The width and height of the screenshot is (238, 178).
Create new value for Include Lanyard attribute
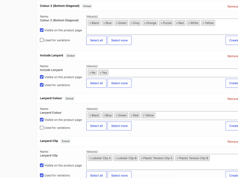click(x=232, y=83)
